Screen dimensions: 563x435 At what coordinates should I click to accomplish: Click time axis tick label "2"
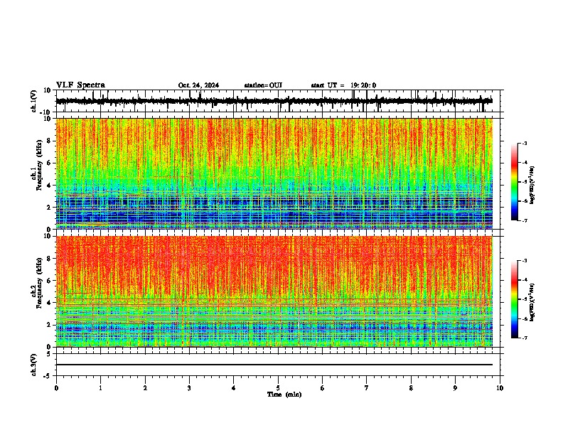[x=145, y=388]
